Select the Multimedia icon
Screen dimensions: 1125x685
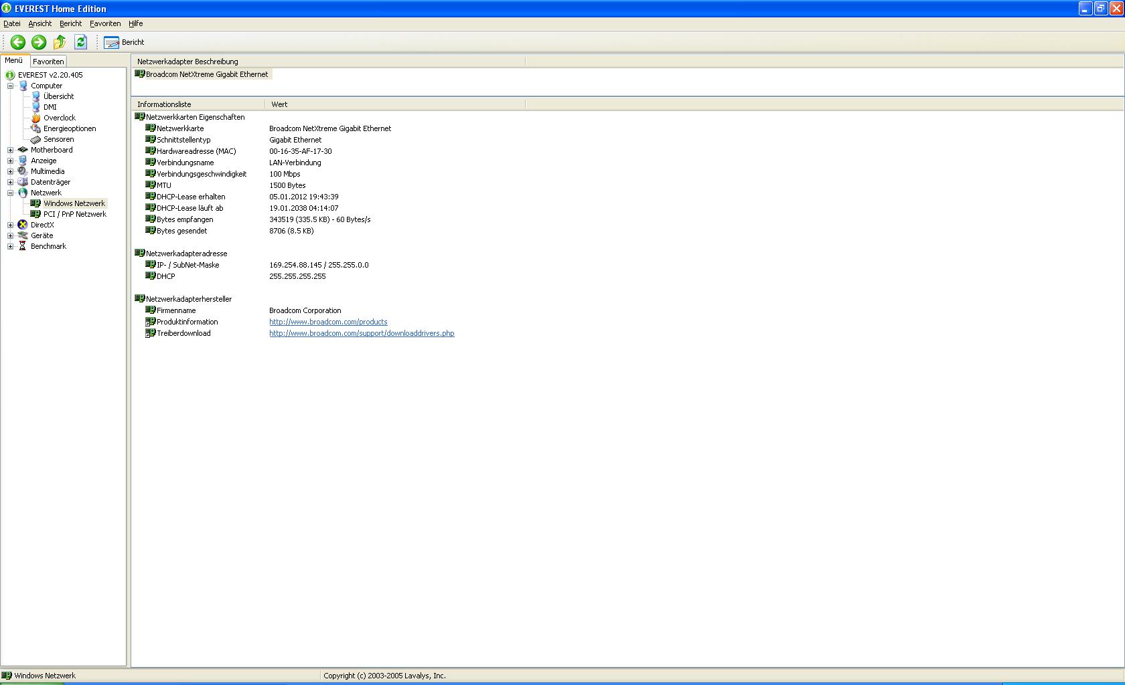(23, 171)
